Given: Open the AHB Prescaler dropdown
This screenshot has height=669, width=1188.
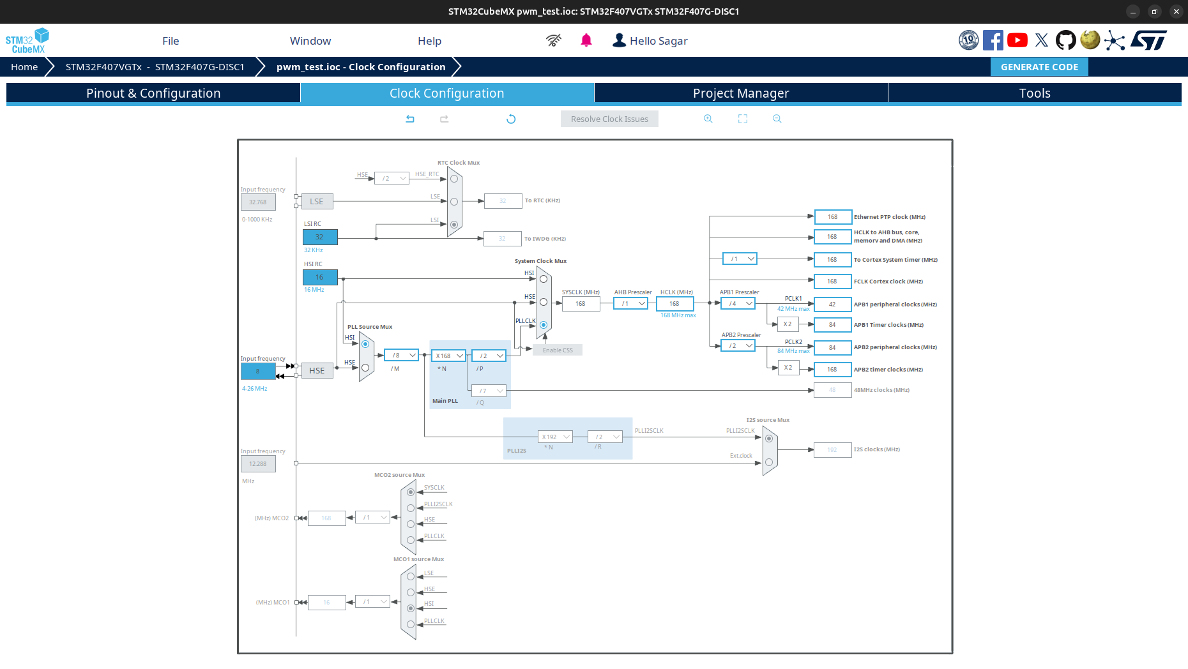Looking at the screenshot, I should pos(631,303).
